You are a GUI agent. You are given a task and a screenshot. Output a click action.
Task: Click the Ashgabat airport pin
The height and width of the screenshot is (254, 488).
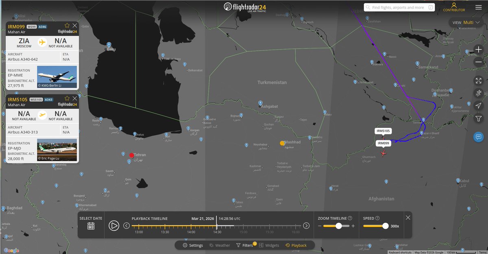pos(260,103)
